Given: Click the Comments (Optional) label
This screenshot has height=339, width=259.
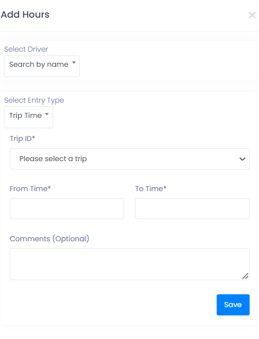Looking at the screenshot, I should [x=49, y=239].
